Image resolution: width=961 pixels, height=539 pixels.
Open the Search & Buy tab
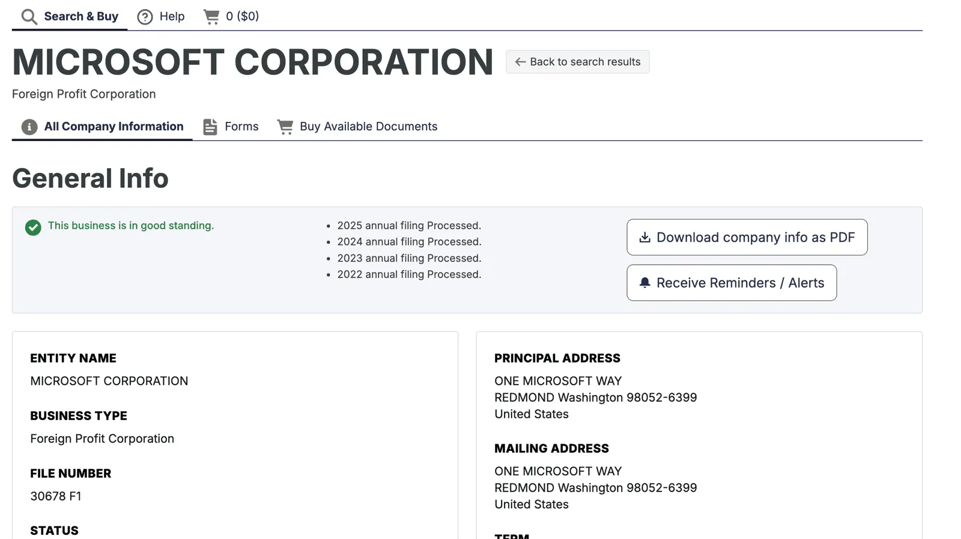tap(70, 16)
